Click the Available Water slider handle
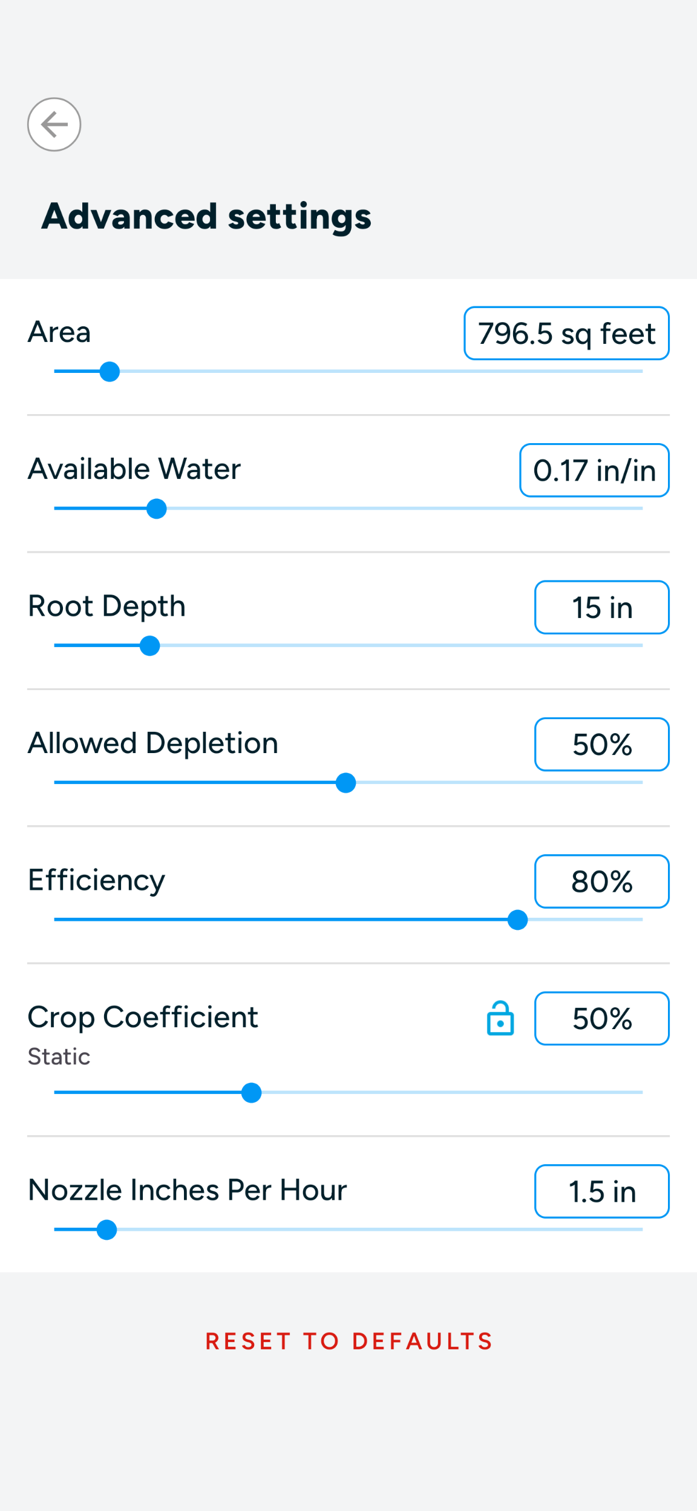Viewport: 697px width, 1511px height. pyautogui.click(x=156, y=509)
